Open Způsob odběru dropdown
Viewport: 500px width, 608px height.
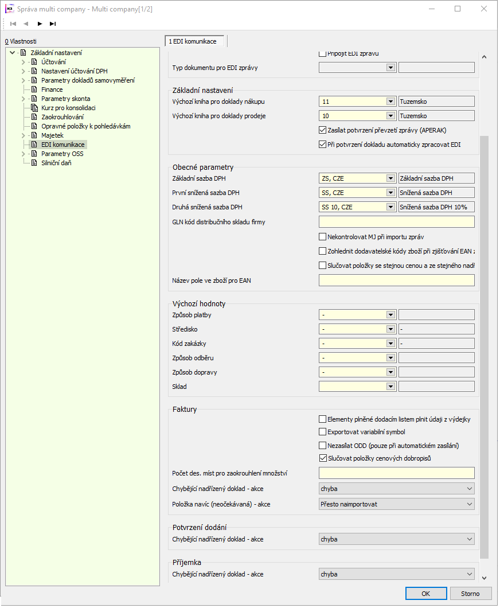pyautogui.click(x=390, y=358)
